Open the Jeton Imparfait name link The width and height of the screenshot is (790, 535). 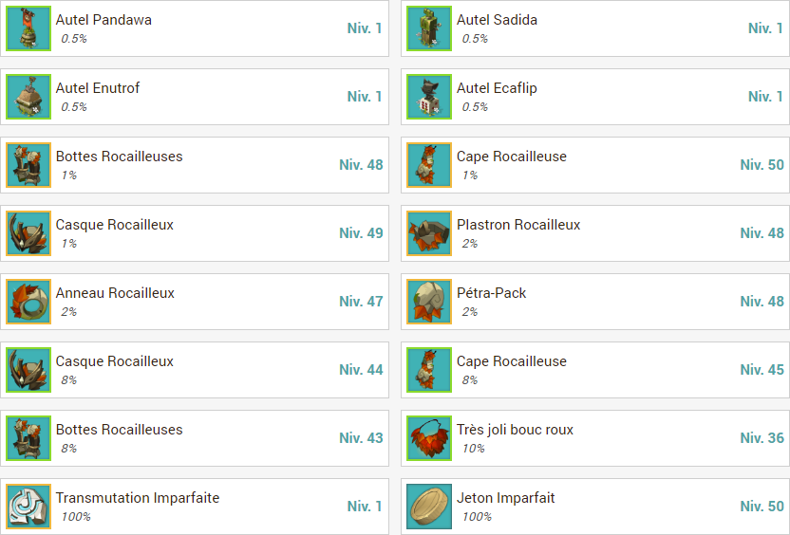[505, 498]
